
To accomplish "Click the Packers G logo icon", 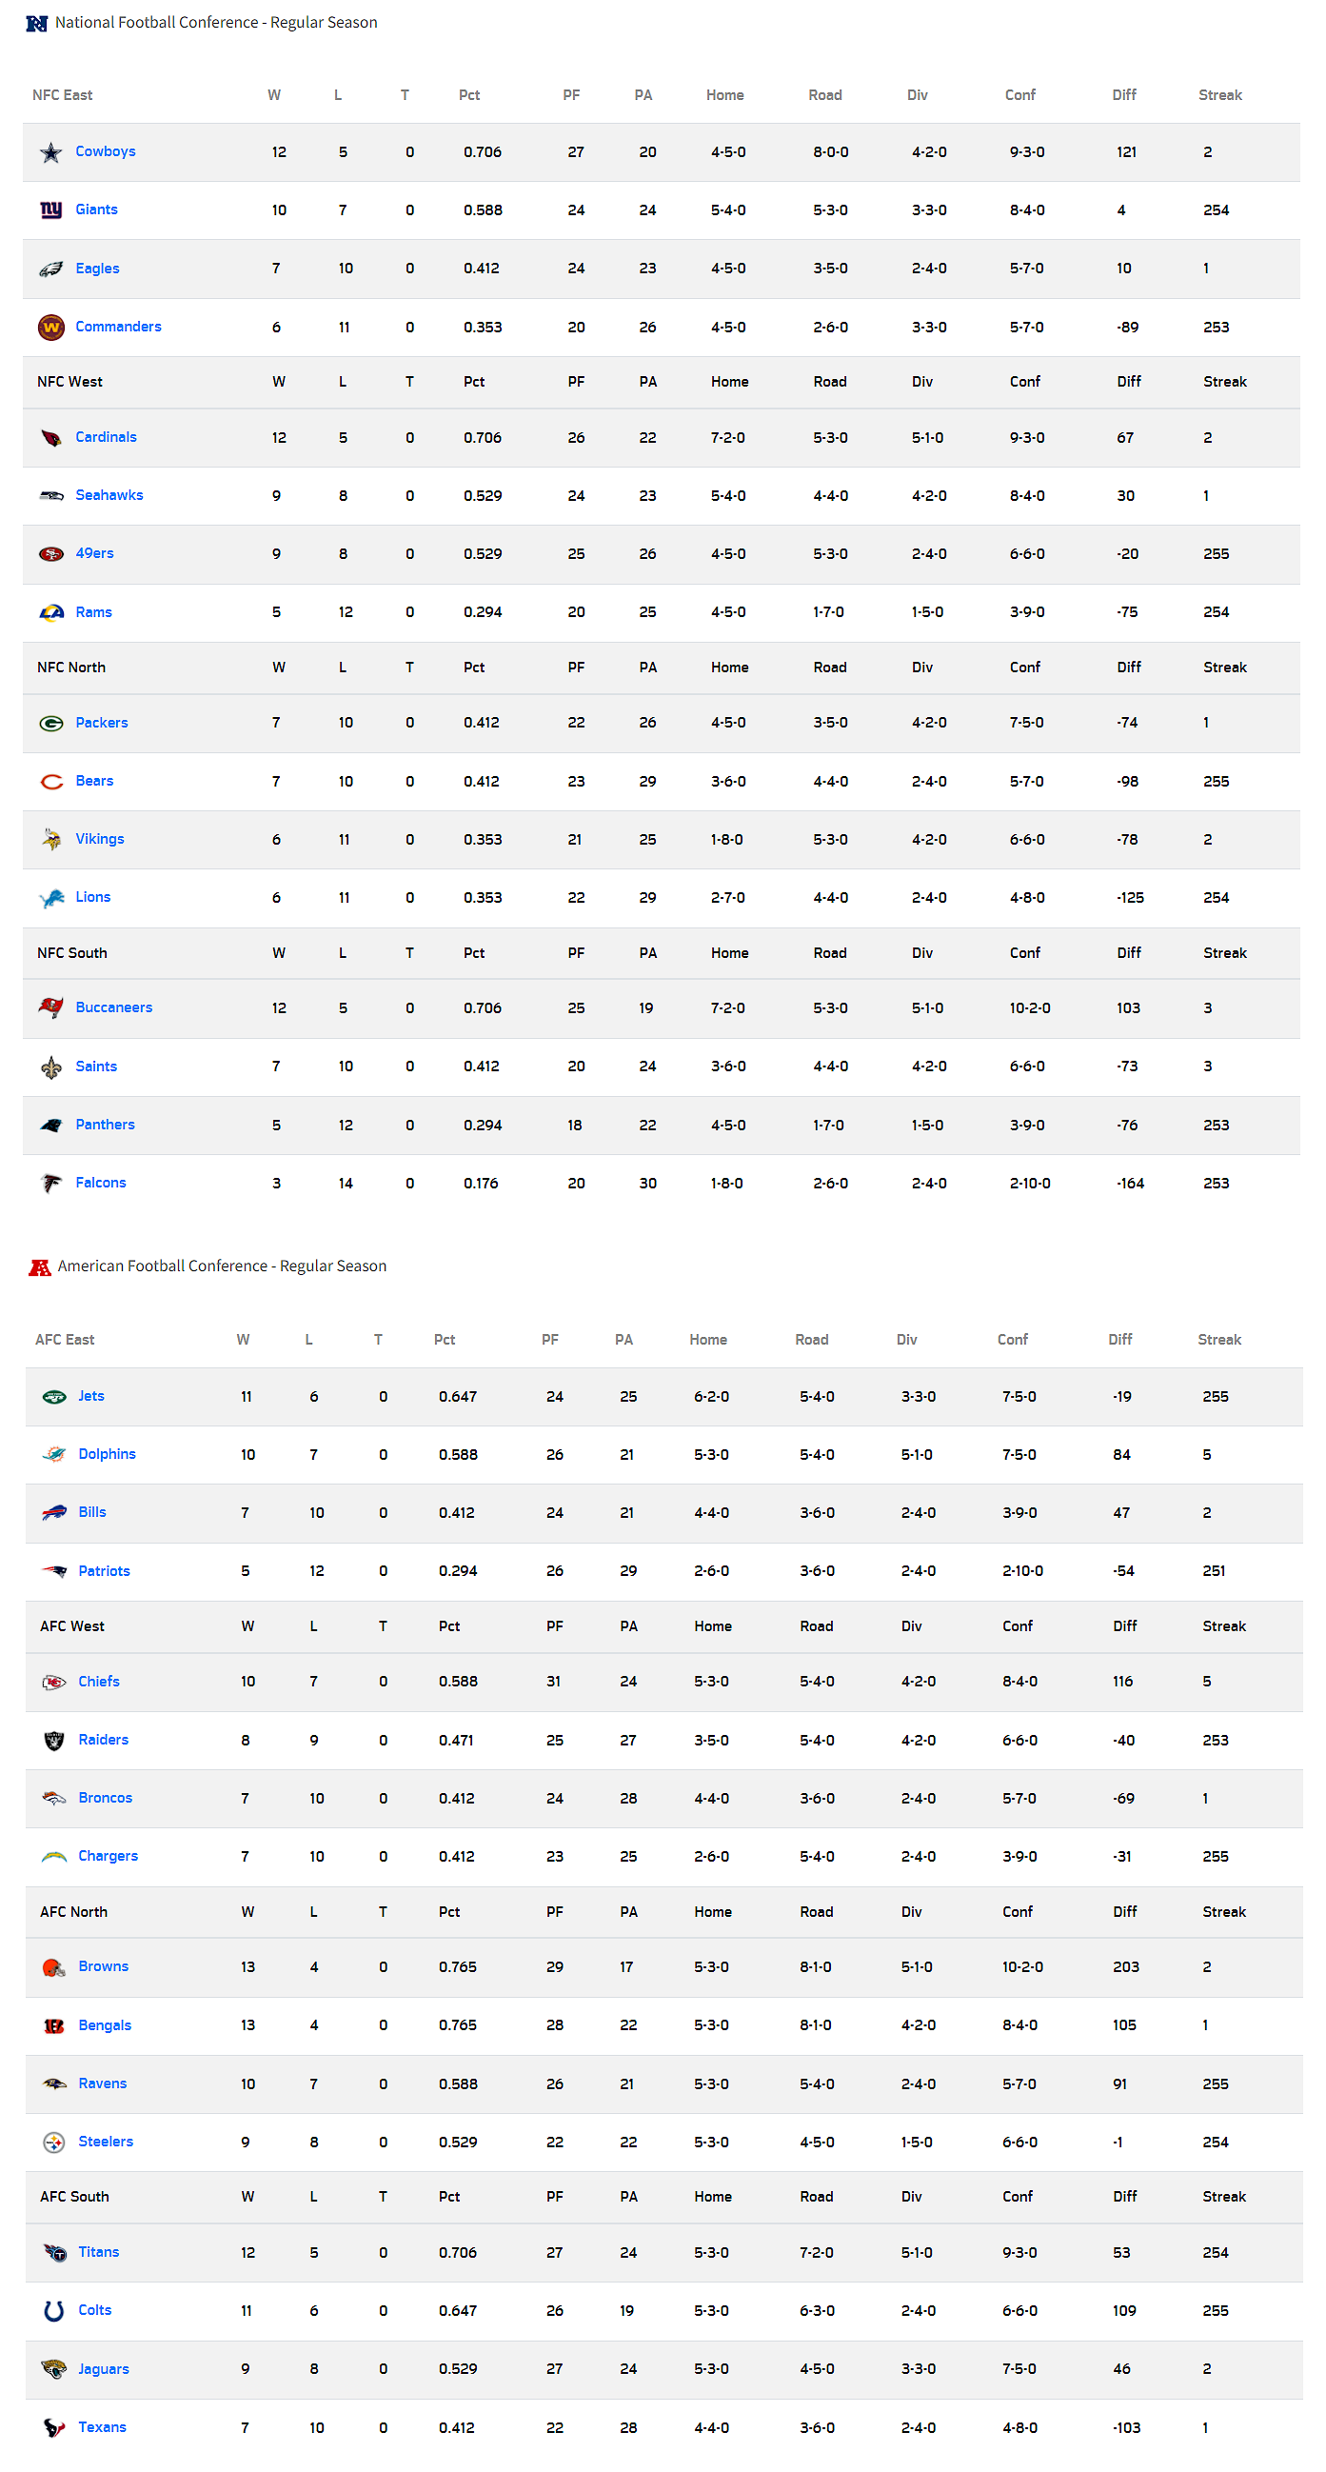I will [x=50, y=724].
